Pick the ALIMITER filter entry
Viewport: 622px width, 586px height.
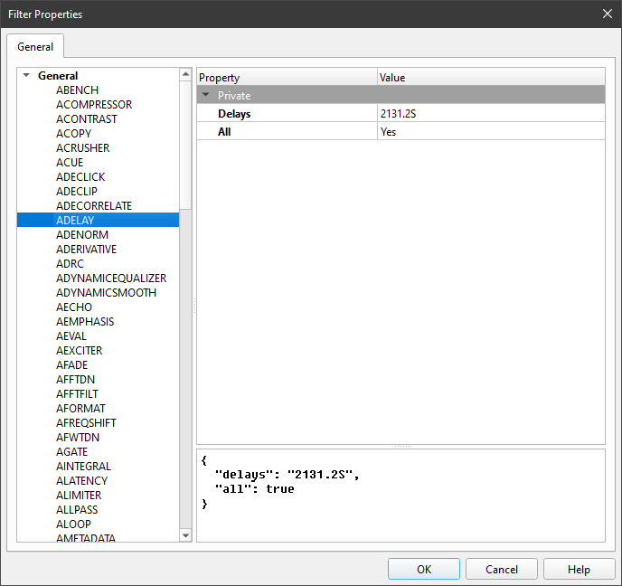(x=79, y=496)
